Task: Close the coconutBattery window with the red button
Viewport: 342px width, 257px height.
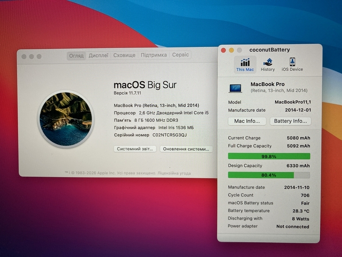Action: pos(223,51)
